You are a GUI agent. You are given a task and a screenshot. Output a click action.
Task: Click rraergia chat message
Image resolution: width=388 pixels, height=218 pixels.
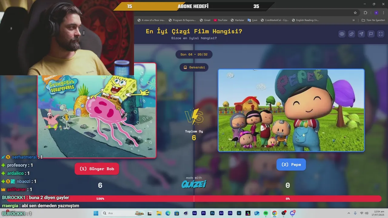tap(41, 206)
